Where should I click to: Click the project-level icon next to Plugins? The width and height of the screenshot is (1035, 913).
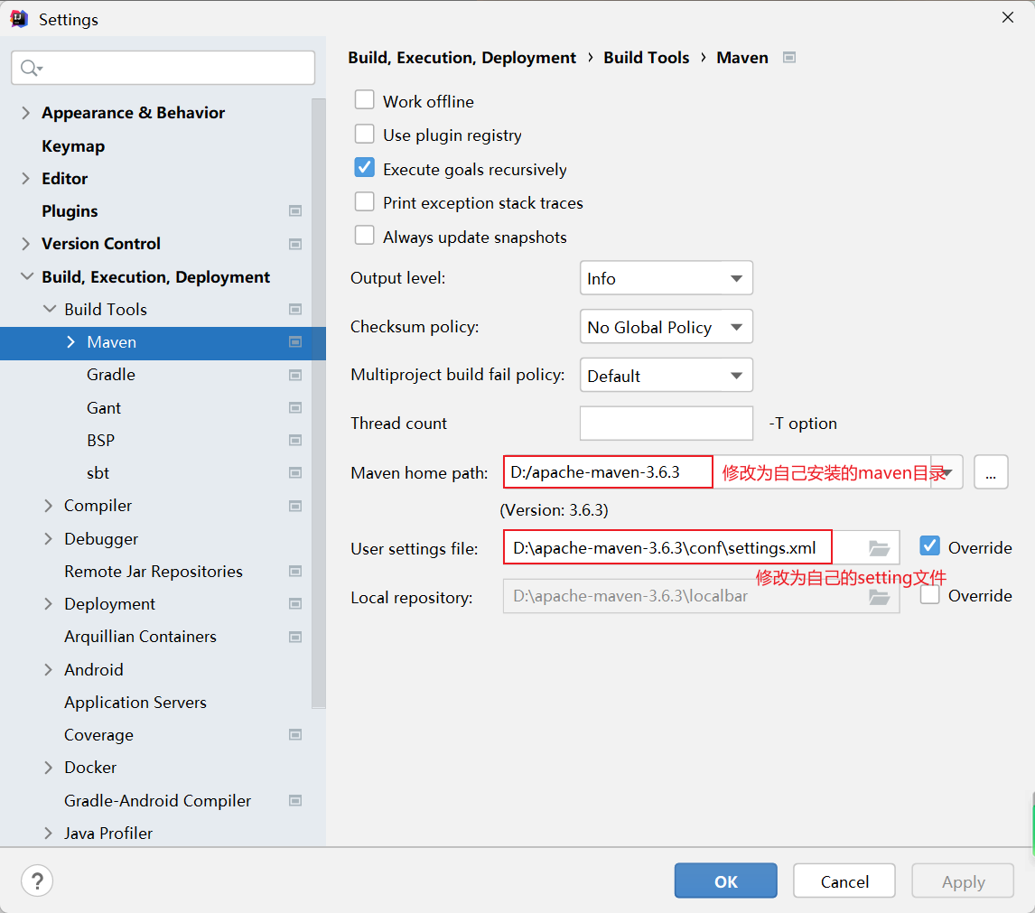tap(295, 211)
